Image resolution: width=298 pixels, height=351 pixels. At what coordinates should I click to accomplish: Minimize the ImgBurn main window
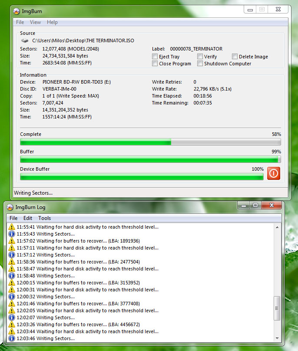250,10
